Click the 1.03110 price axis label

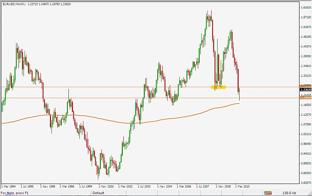point(306,134)
